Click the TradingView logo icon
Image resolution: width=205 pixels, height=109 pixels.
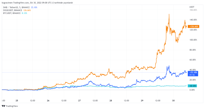pos(3,106)
